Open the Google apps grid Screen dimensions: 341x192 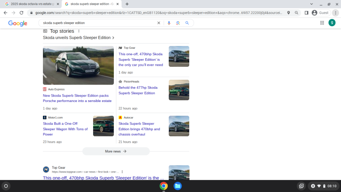322,23
